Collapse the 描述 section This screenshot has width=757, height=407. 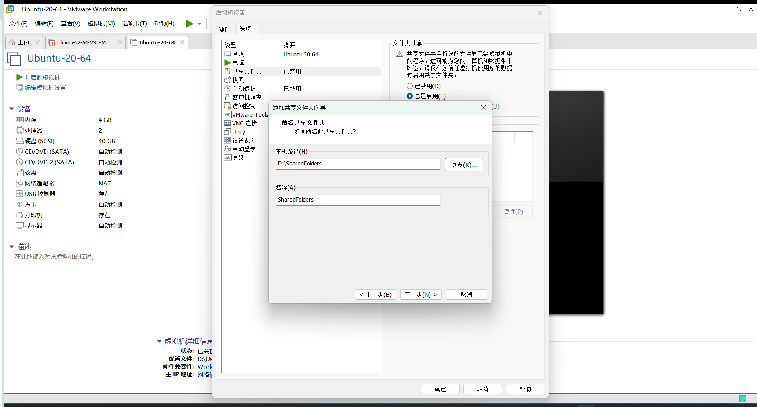[x=12, y=247]
